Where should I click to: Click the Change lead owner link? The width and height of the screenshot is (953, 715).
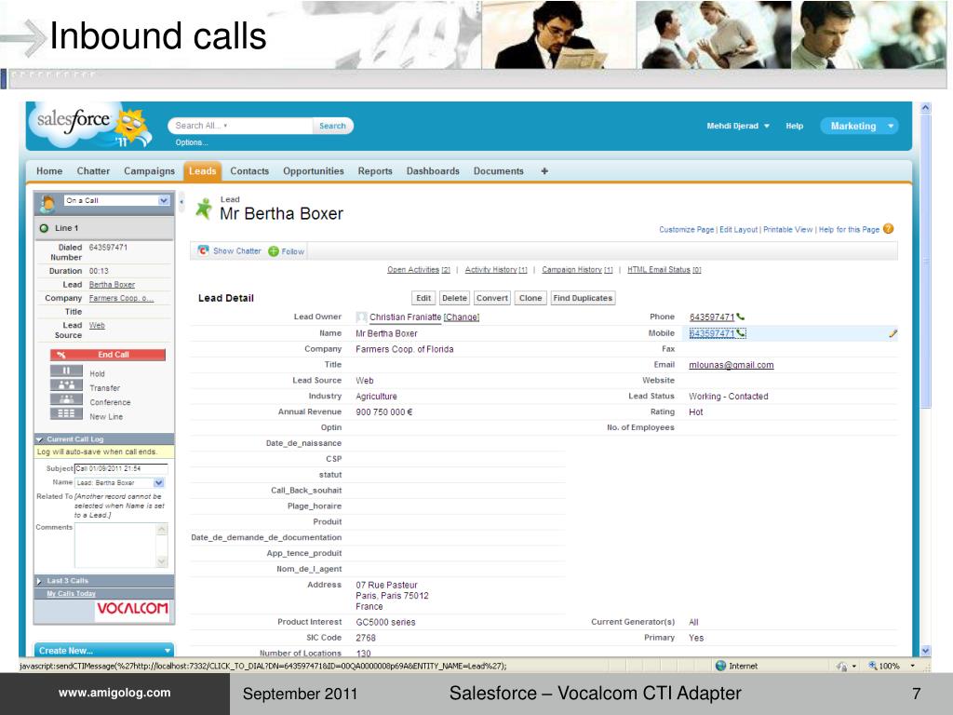[x=462, y=317]
